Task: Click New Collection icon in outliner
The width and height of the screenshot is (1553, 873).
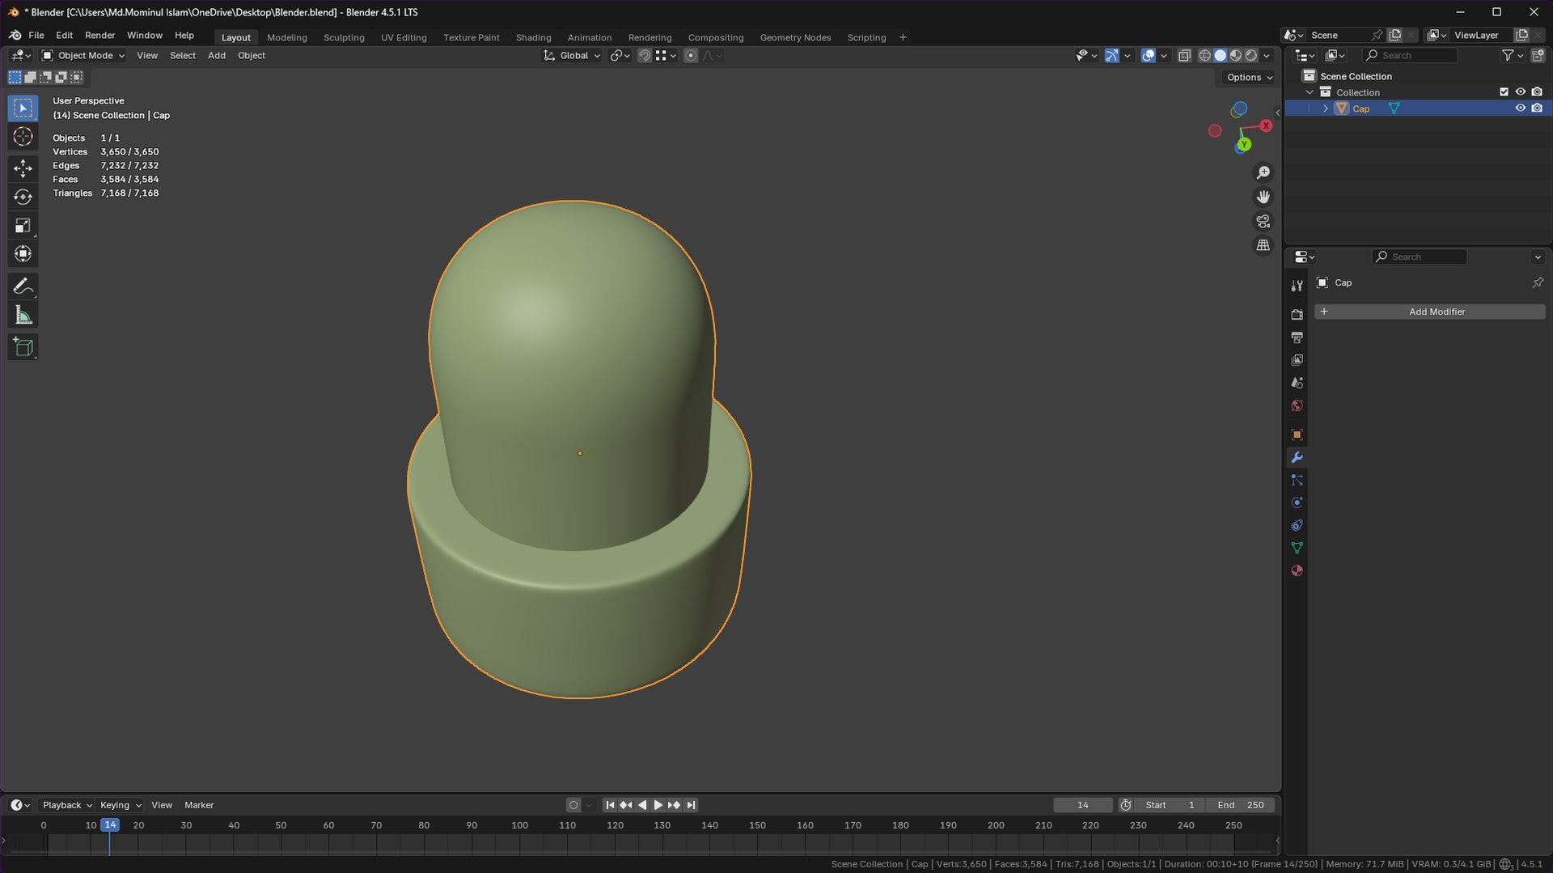Action: (1538, 55)
